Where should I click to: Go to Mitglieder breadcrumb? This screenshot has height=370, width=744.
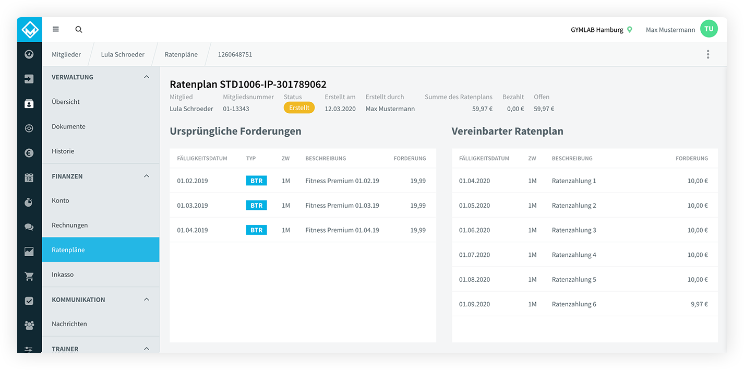(x=66, y=54)
